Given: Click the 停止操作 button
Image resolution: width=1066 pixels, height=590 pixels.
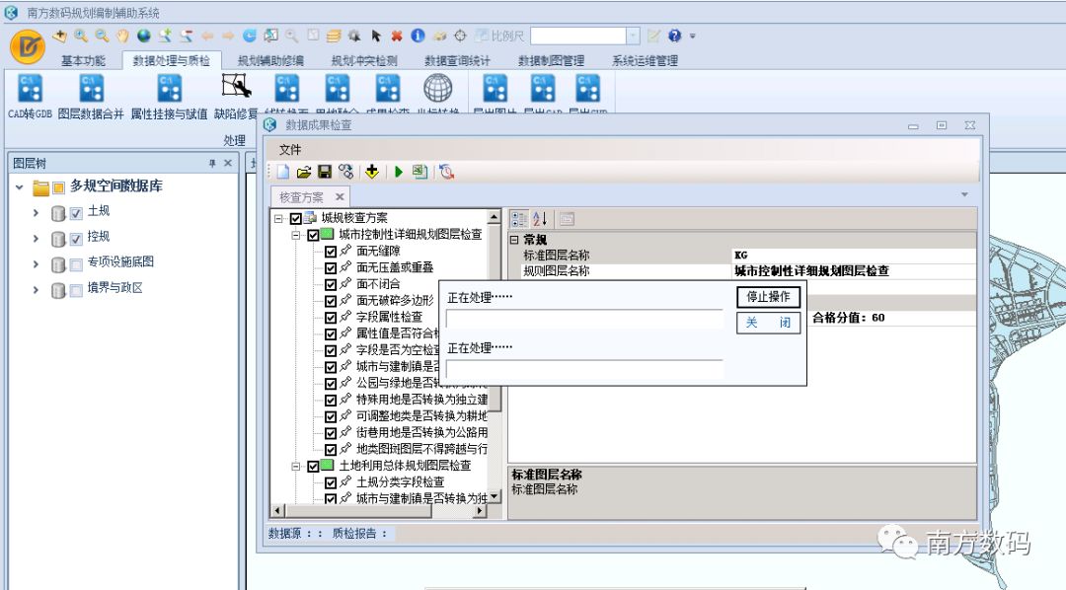Looking at the screenshot, I should pyautogui.click(x=768, y=297).
